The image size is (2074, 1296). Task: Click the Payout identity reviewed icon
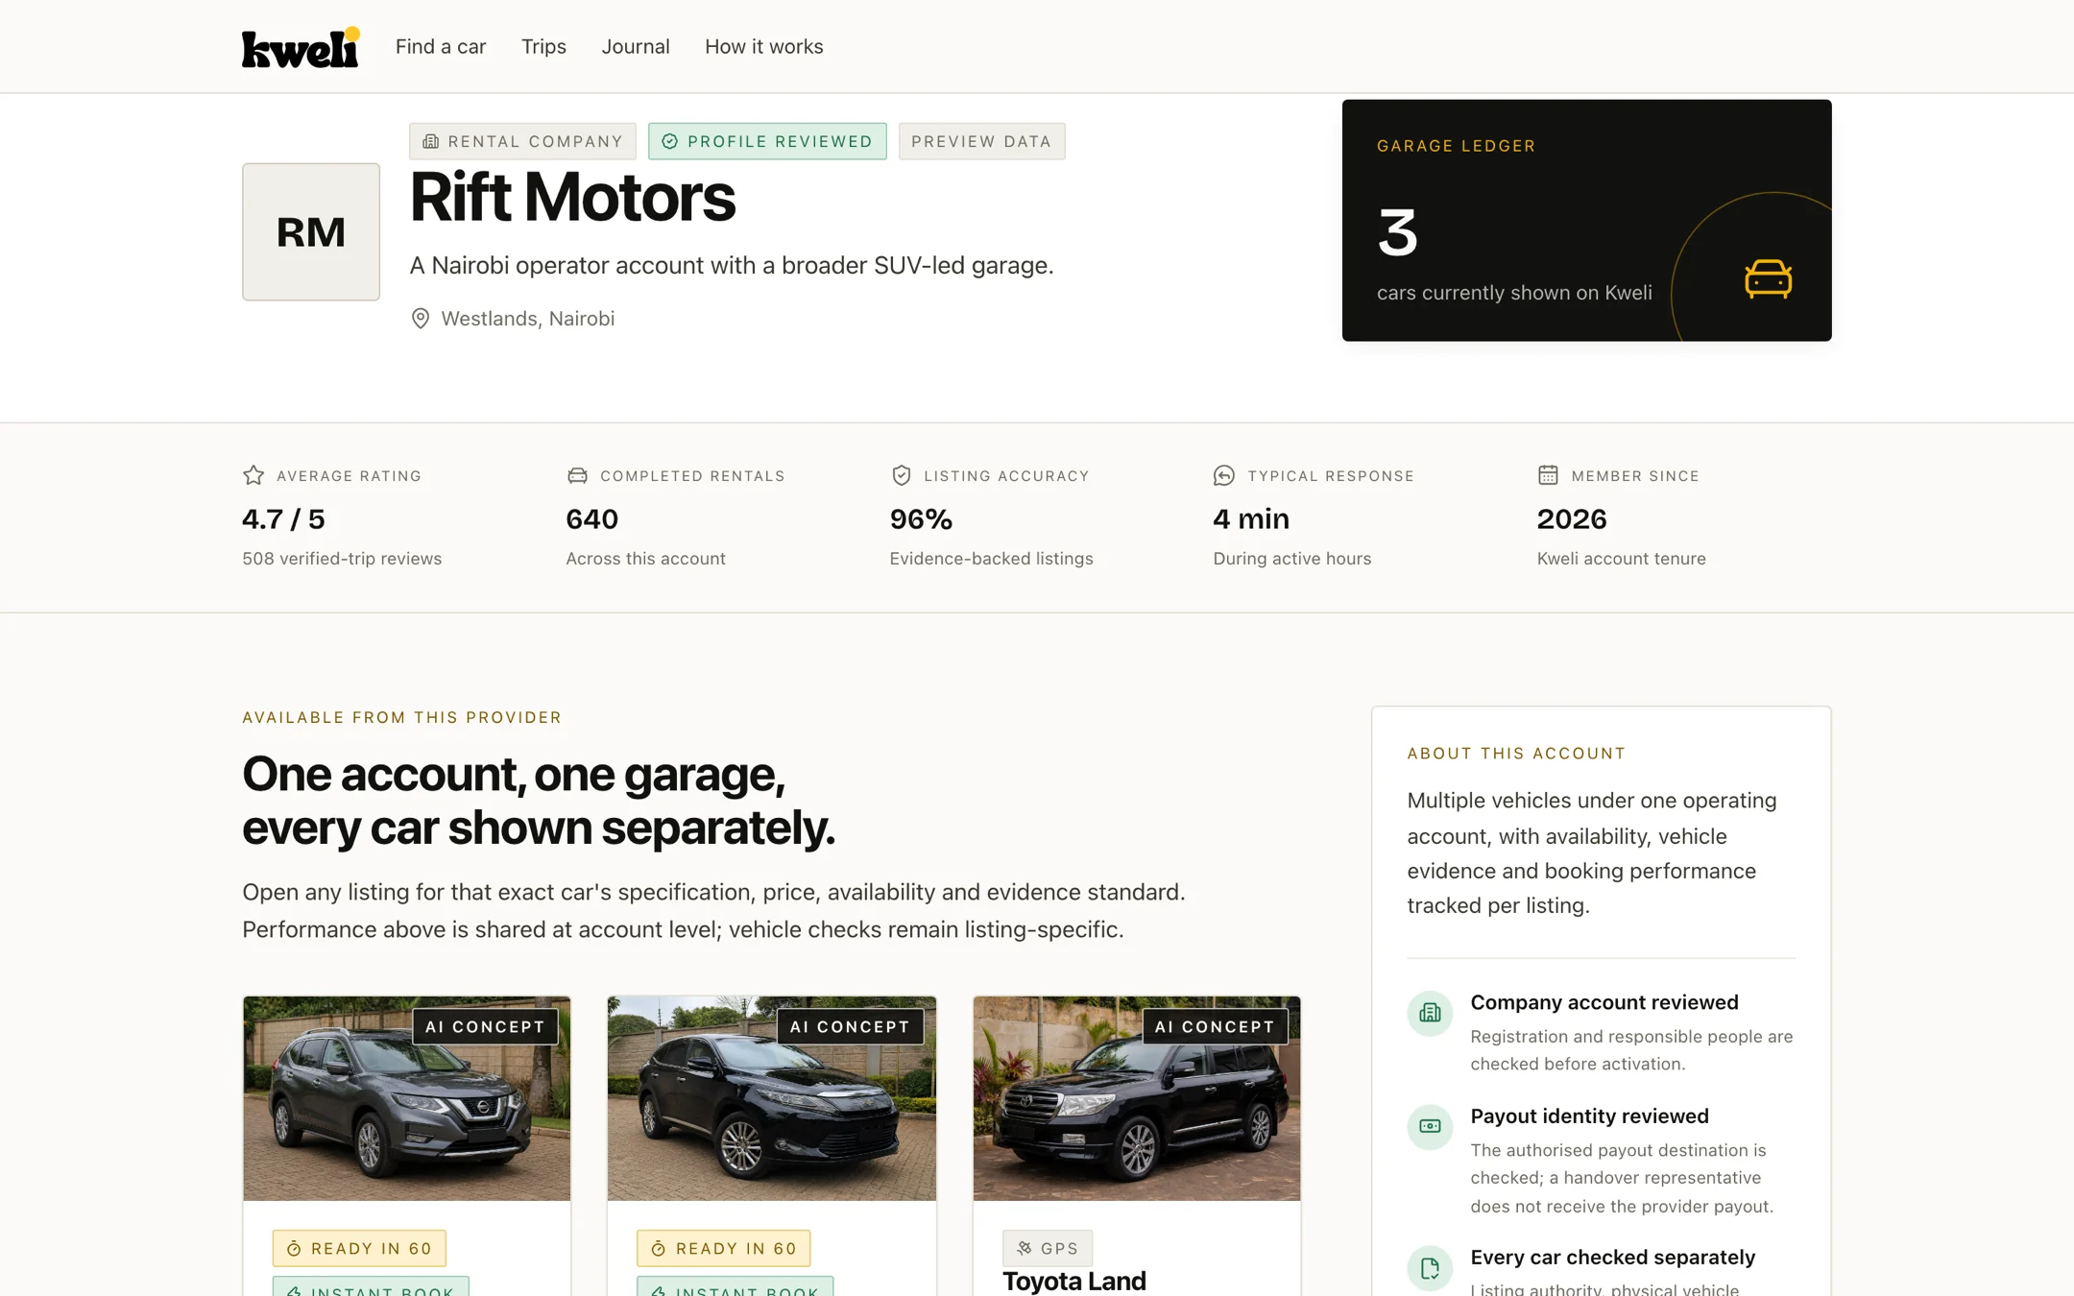click(1430, 1126)
